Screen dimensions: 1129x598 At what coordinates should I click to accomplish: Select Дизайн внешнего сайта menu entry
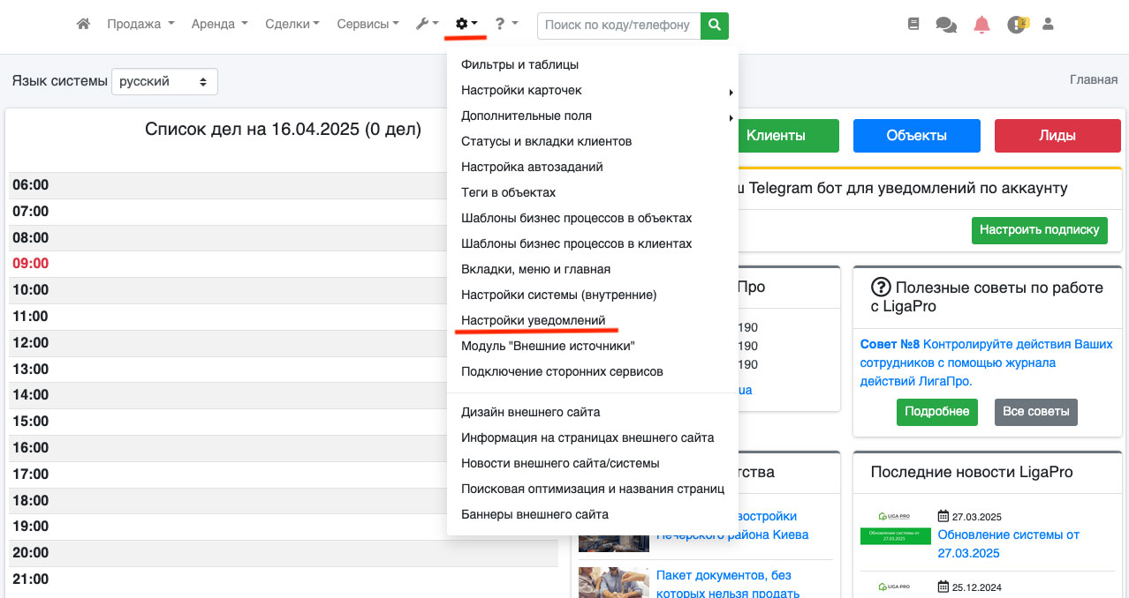click(x=530, y=412)
